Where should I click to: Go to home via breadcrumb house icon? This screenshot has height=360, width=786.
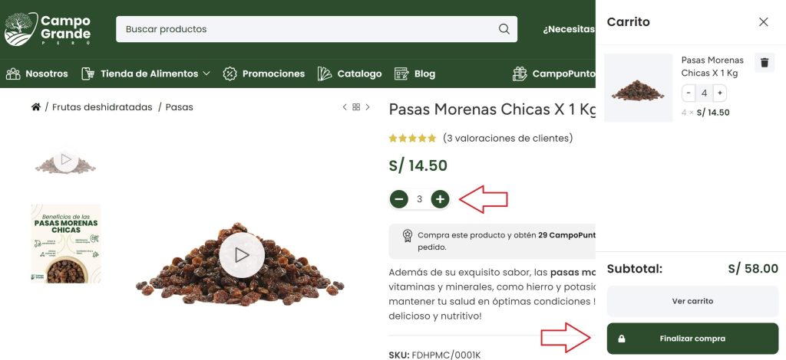pos(35,107)
